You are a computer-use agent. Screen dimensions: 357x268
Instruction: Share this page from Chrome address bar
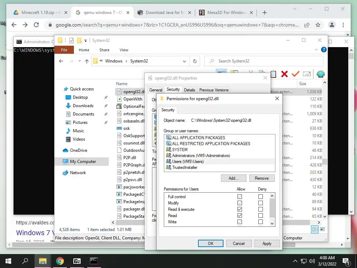(307, 25)
